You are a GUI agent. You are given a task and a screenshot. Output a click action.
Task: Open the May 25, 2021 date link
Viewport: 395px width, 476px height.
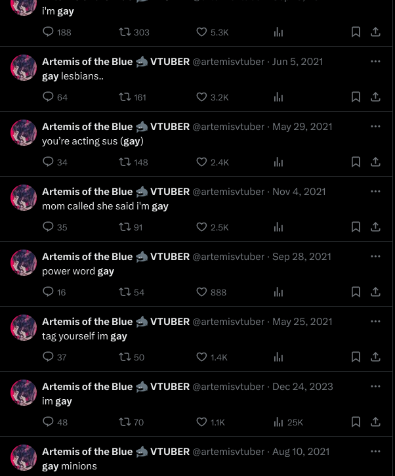[x=302, y=322]
